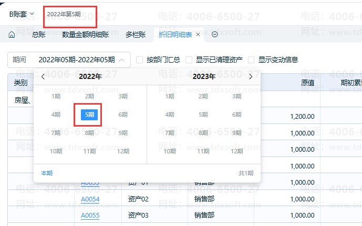Switch to the 总账 tab
Screen dimensions: 362x226
tap(39, 35)
